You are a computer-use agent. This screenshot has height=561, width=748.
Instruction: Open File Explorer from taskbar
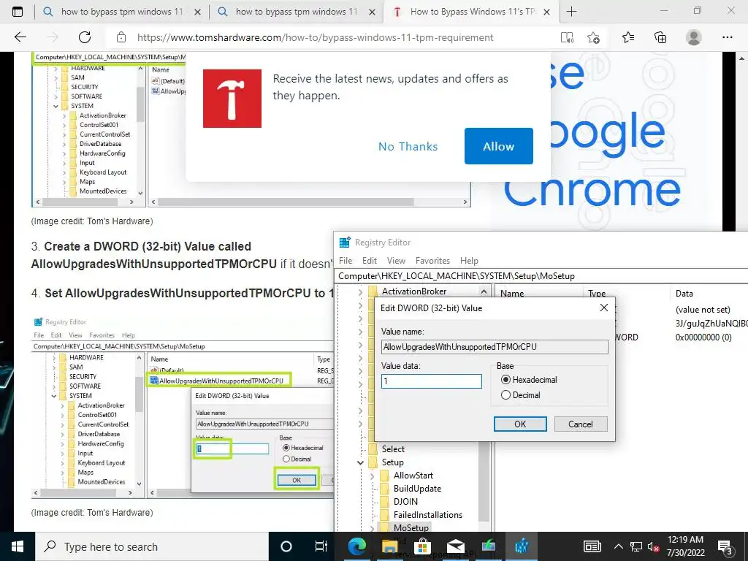pyautogui.click(x=389, y=546)
